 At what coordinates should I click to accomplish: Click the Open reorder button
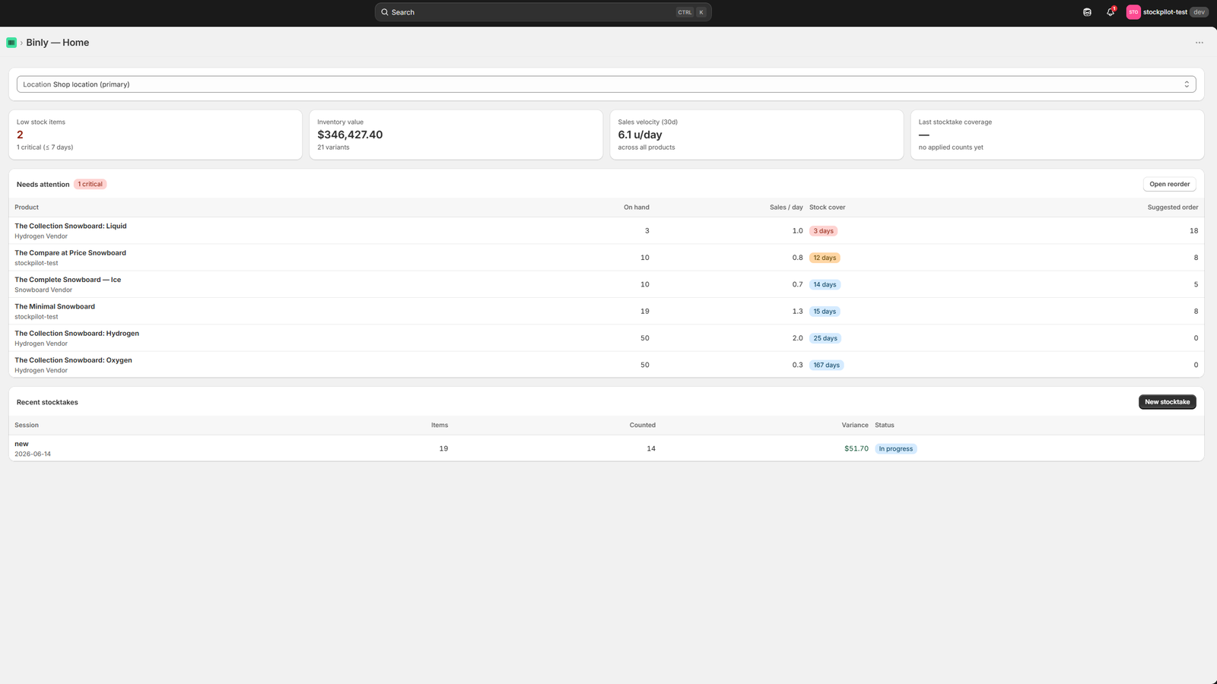point(1169,184)
